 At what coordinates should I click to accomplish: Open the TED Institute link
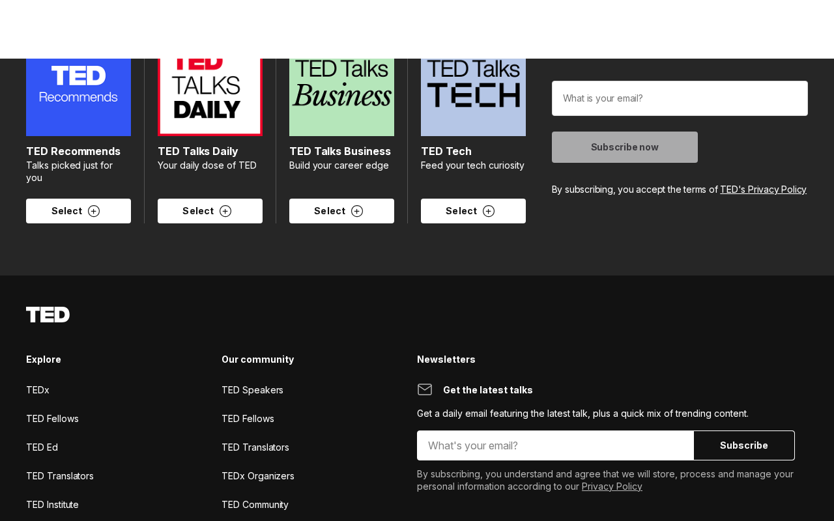point(52,505)
